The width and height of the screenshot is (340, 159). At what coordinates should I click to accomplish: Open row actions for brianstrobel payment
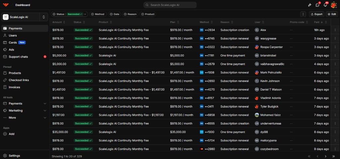(335, 55)
